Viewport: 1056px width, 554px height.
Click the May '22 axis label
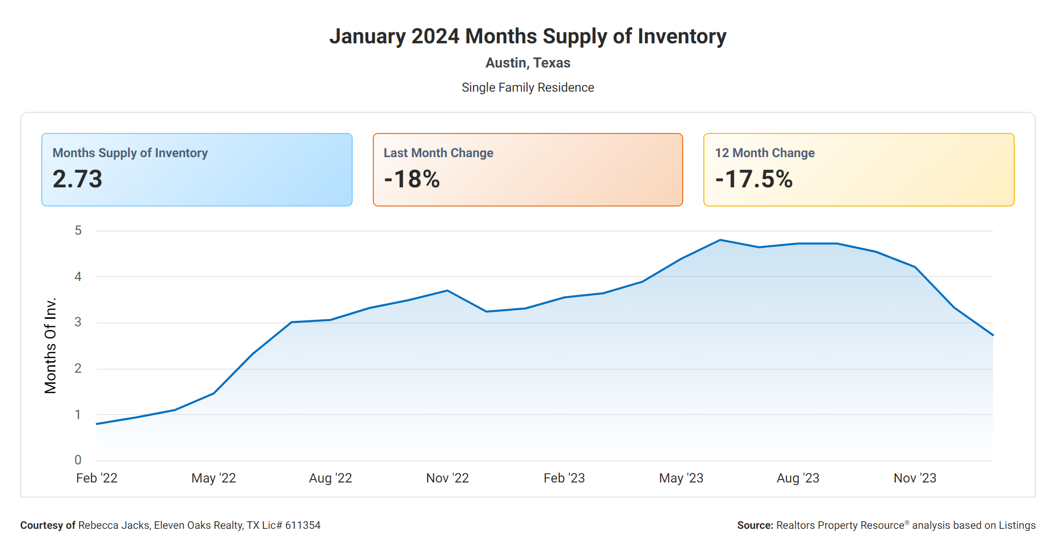pyautogui.click(x=214, y=478)
